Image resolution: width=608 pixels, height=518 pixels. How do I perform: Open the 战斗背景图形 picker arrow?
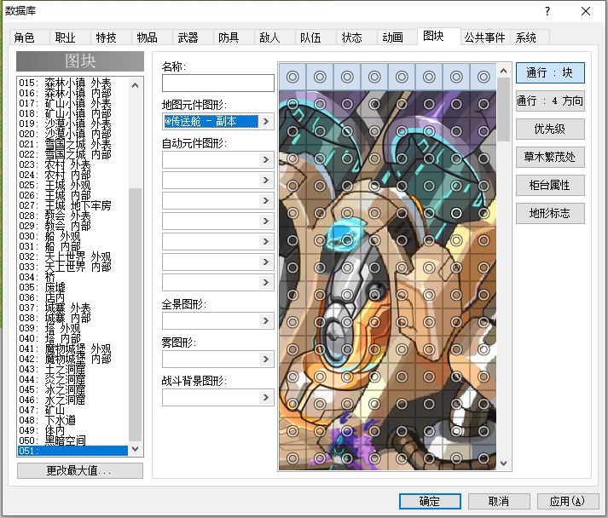pyautogui.click(x=266, y=398)
